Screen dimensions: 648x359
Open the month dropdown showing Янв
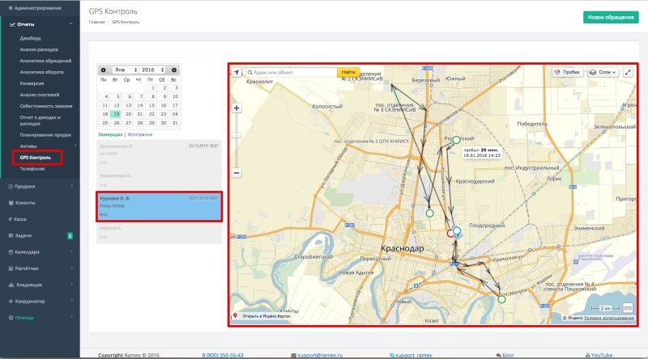tap(126, 70)
